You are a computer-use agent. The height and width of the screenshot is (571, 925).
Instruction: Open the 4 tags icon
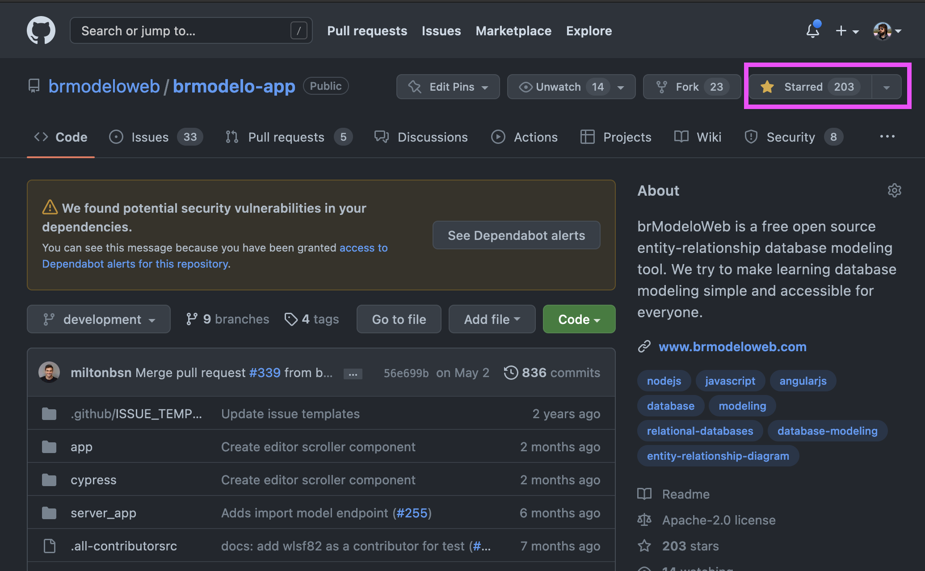pos(291,319)
